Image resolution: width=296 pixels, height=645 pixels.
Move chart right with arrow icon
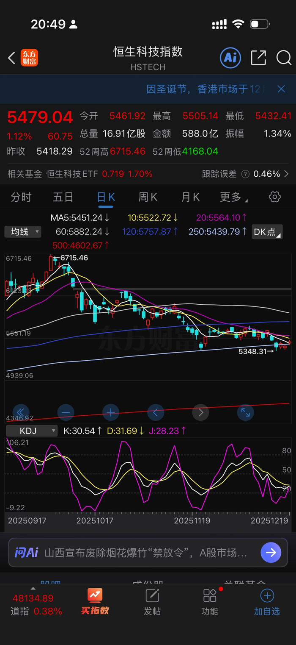click(200, 412)
